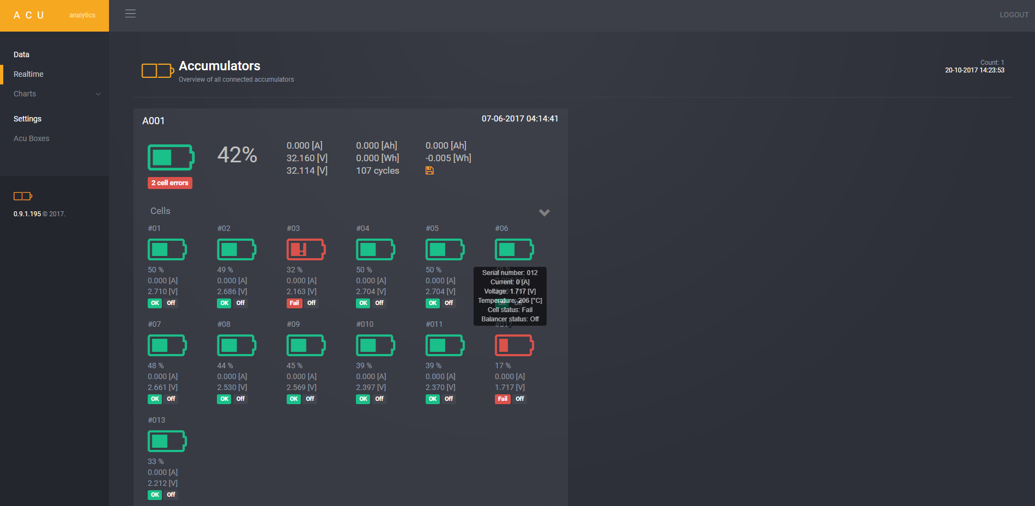Click the Off balancer badge of cell #04
This screenshot has height=506, width=1035.
[x=379, y=303]
